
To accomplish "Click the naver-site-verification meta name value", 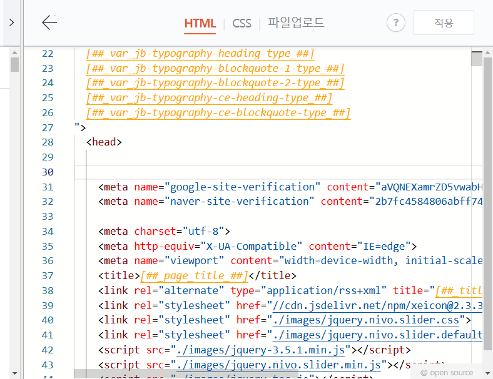I will click(x=239, y=202).
